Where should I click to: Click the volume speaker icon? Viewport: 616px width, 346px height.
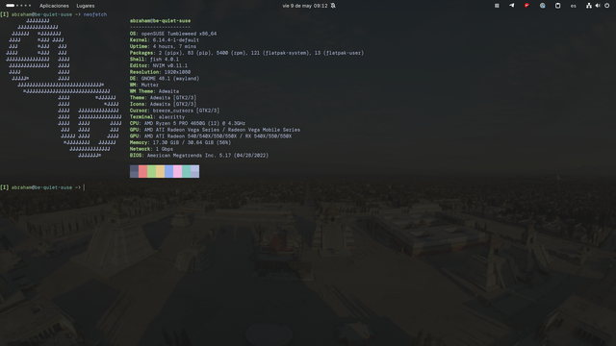598,6
